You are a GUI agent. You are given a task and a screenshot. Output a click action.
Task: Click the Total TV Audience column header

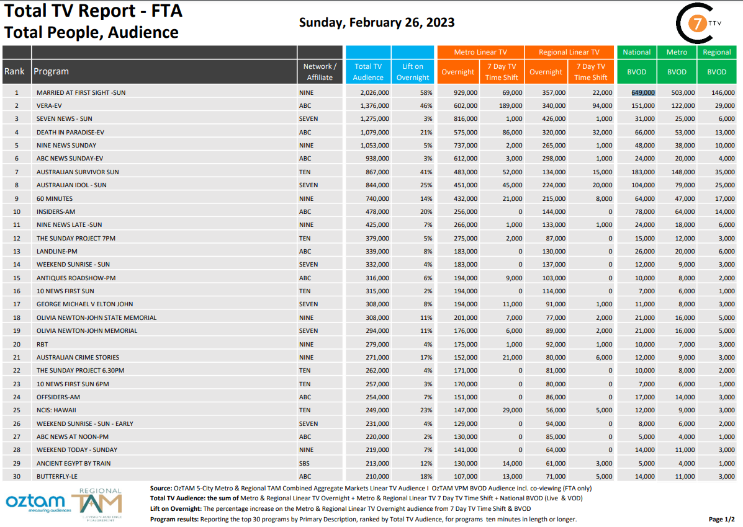[x=367, y=72]
